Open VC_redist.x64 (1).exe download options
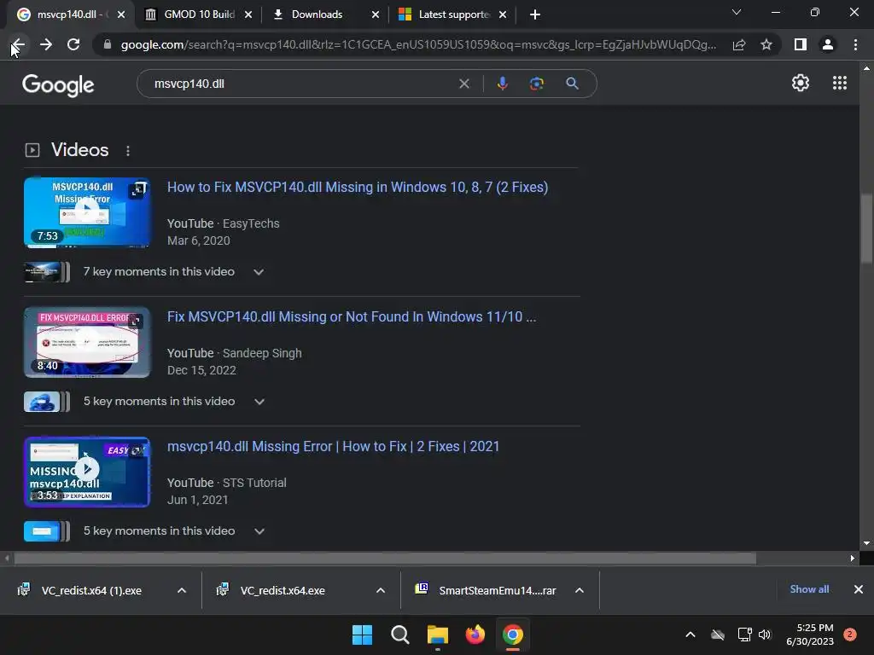Image resolution: width=874 pixels, height=655 pixels. pos(182,590)
